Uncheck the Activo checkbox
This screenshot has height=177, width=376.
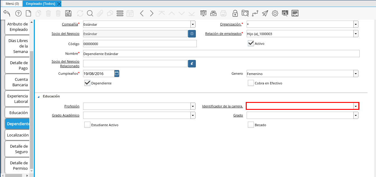pos(251,43)
